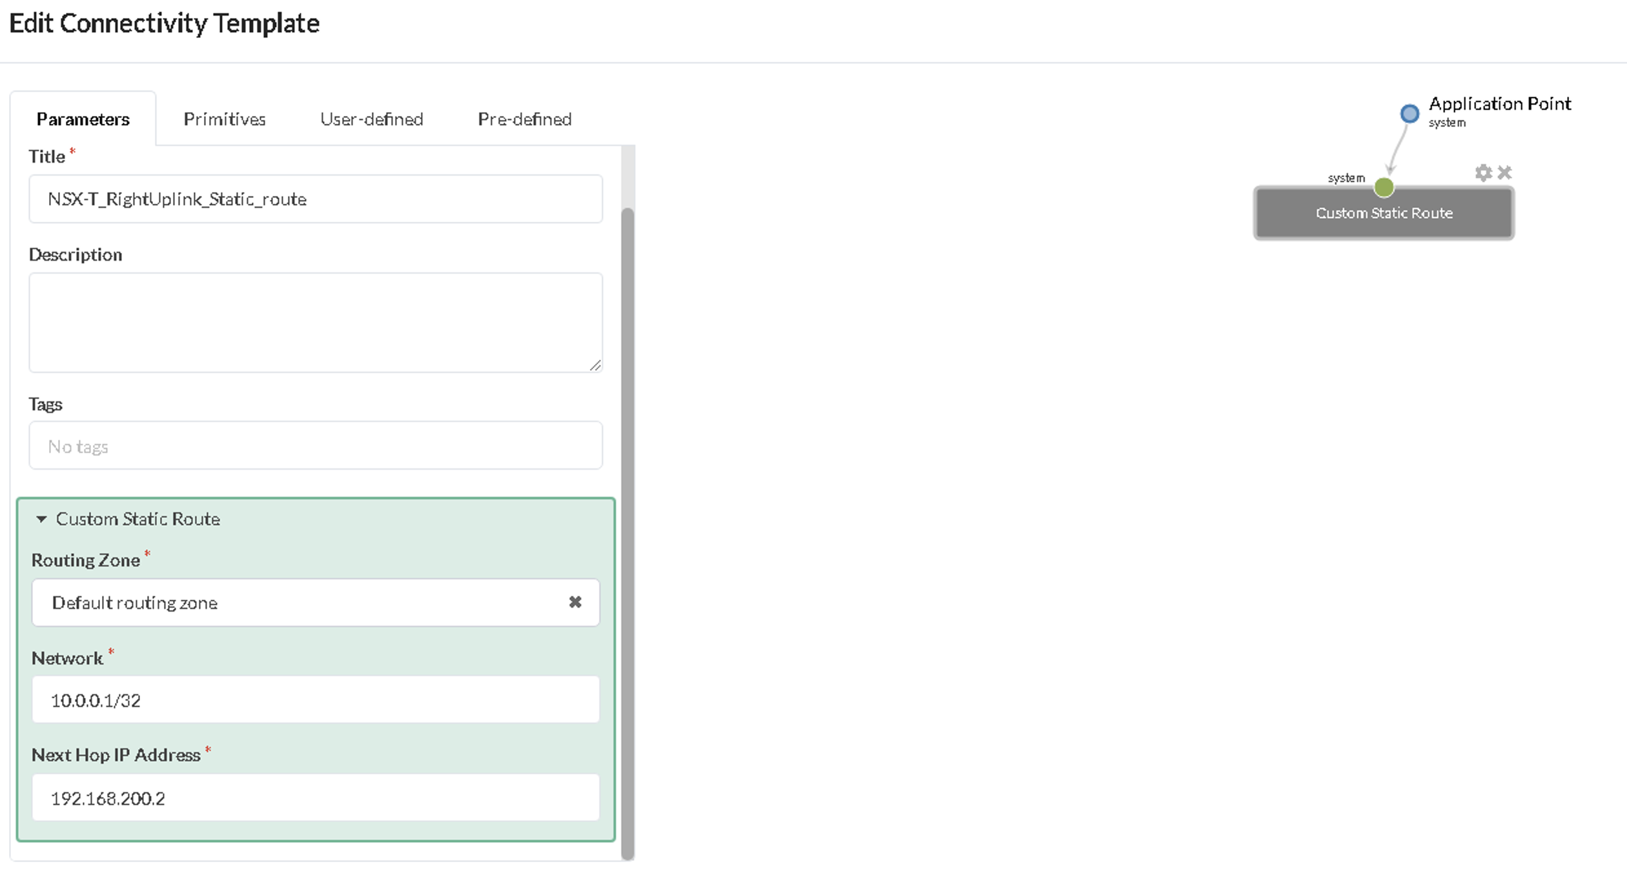Screen dimensions: 1627x871
Task: Click the Tags field showing No tags
Action: click(x=315, y=446)
